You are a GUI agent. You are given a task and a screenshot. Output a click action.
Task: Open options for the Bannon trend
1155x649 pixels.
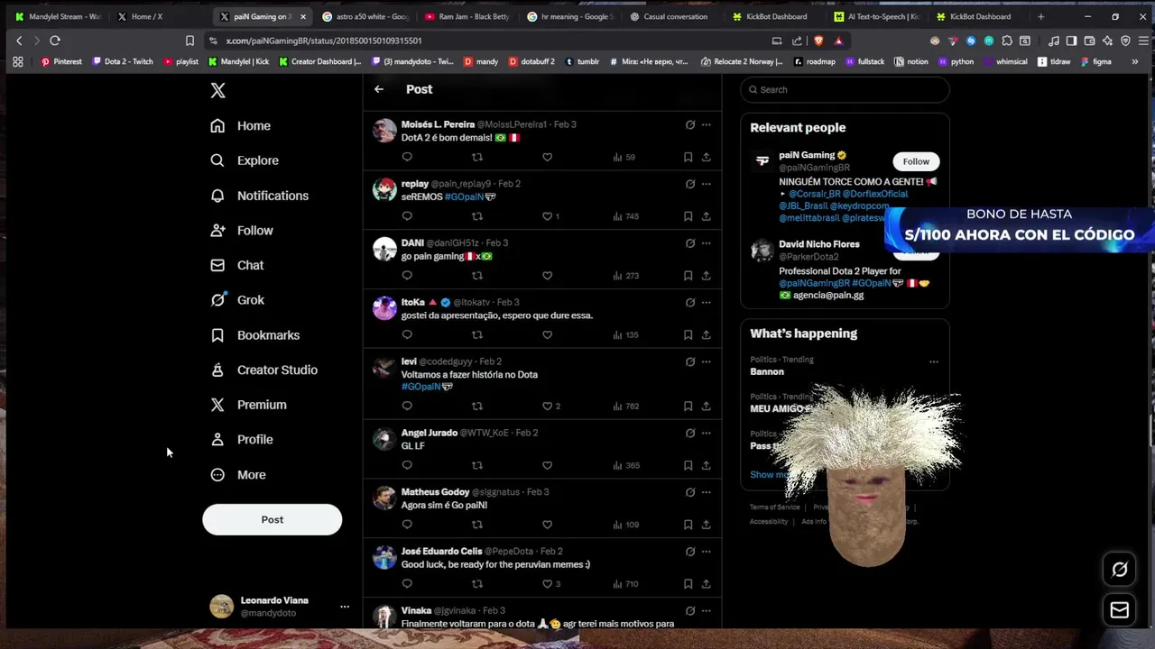(934, 361)
